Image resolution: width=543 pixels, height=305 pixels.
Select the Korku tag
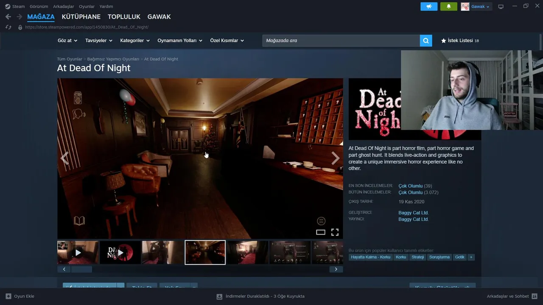tap(401, 257)
